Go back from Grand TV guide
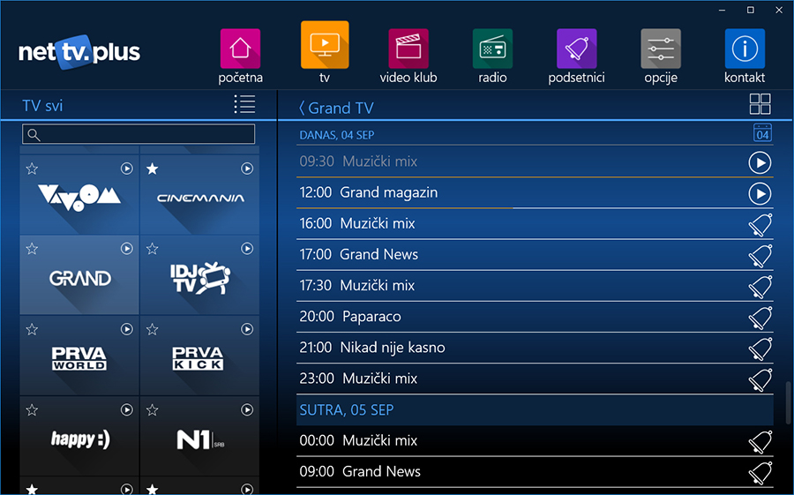The width and height of the screenshot is (794, 495). pyautogui.click(x=302, y=108)
